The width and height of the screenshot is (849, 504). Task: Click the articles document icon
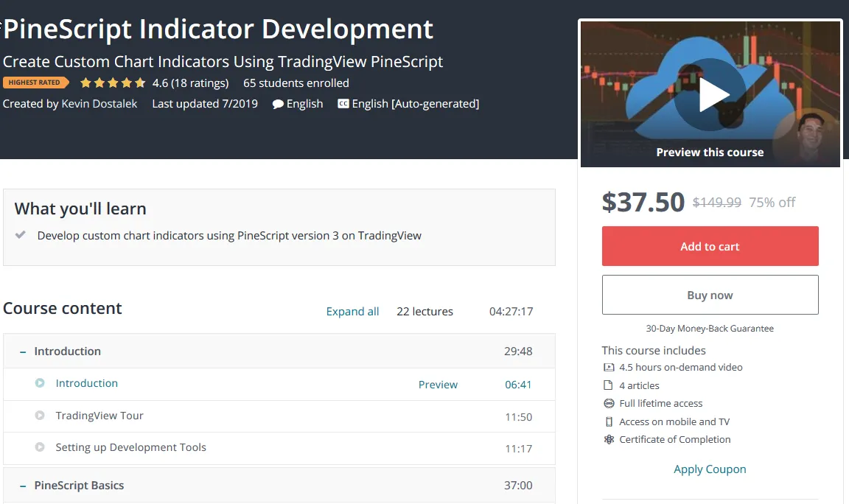tap(609, 385)
